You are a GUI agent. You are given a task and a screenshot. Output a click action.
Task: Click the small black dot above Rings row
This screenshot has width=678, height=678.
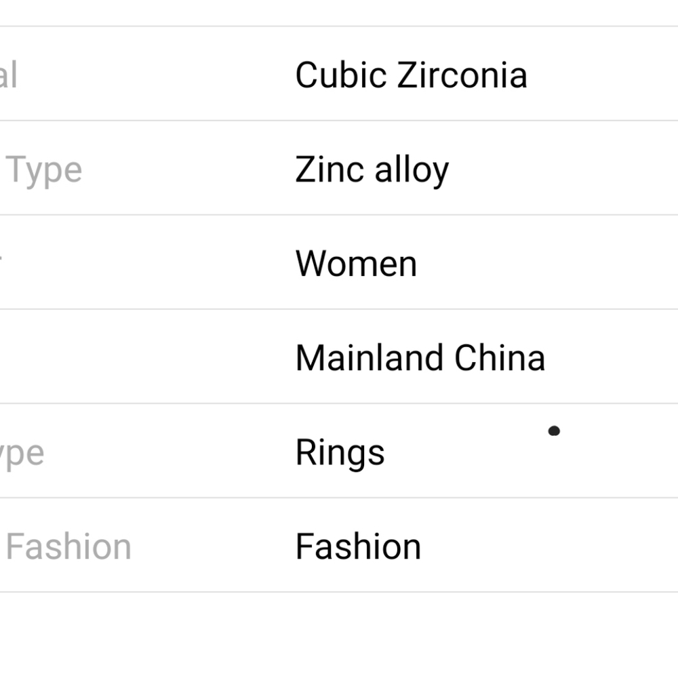click(554, 431)
